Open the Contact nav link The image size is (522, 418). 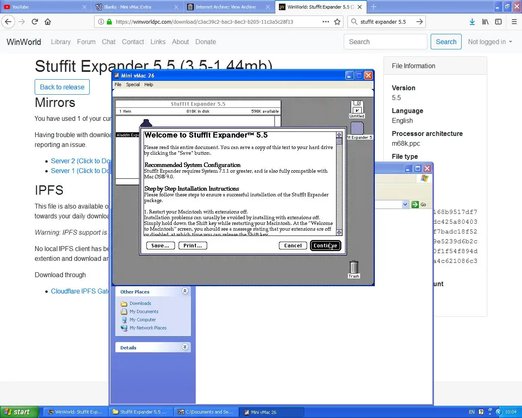133,42
